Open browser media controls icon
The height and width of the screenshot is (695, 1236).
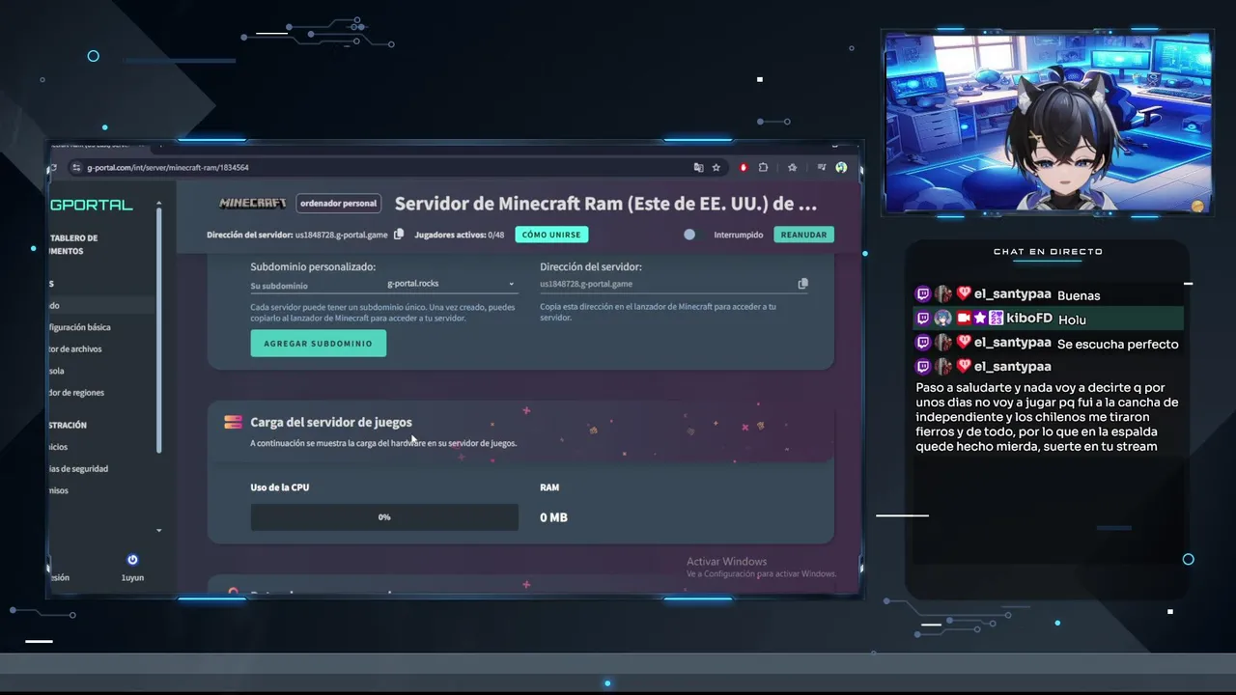(x=822, y=167)
